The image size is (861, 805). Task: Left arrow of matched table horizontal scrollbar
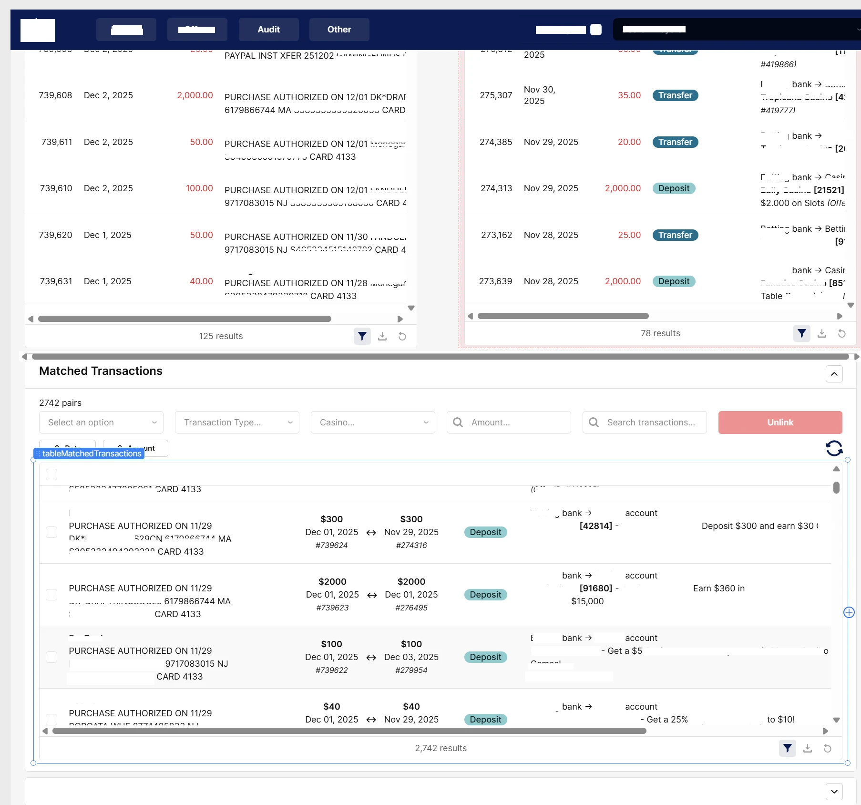click(45, 731)
